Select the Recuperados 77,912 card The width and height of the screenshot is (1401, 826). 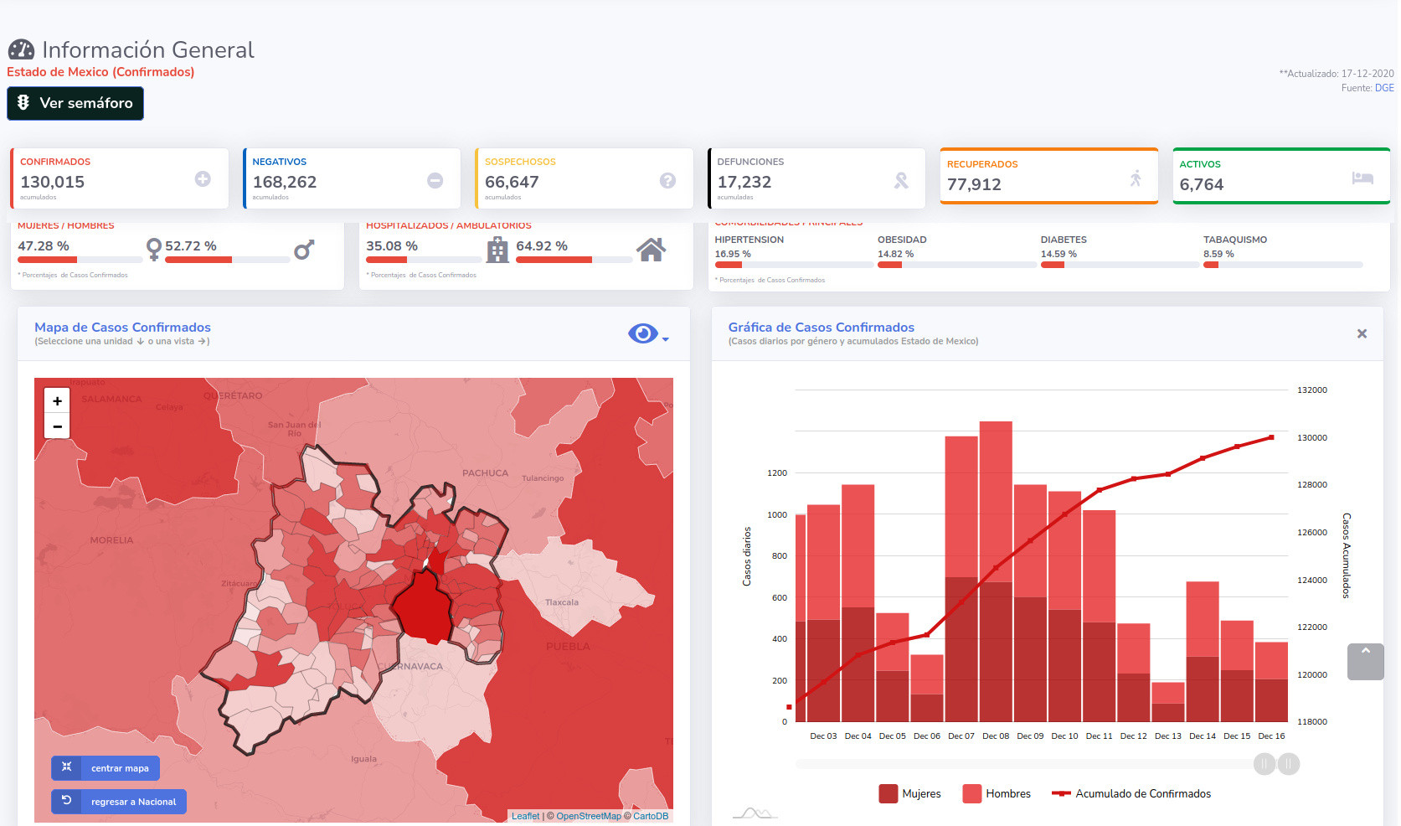1049,176
